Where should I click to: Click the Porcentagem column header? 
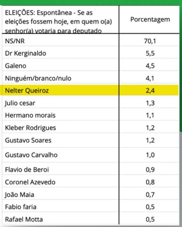tap(150, 20)
